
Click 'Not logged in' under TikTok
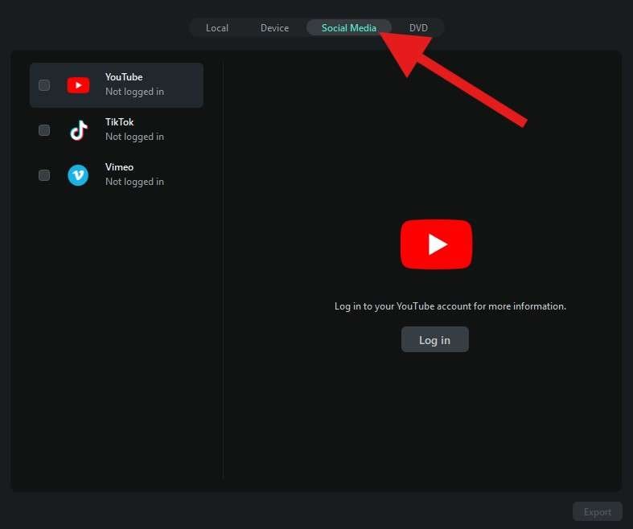134,137
